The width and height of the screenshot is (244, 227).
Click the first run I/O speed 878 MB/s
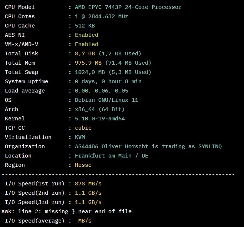pos(88,184)
